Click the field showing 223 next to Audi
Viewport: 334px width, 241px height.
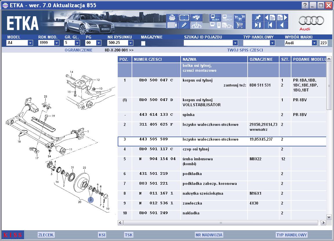pyautogui.click(x=323, y=43)
